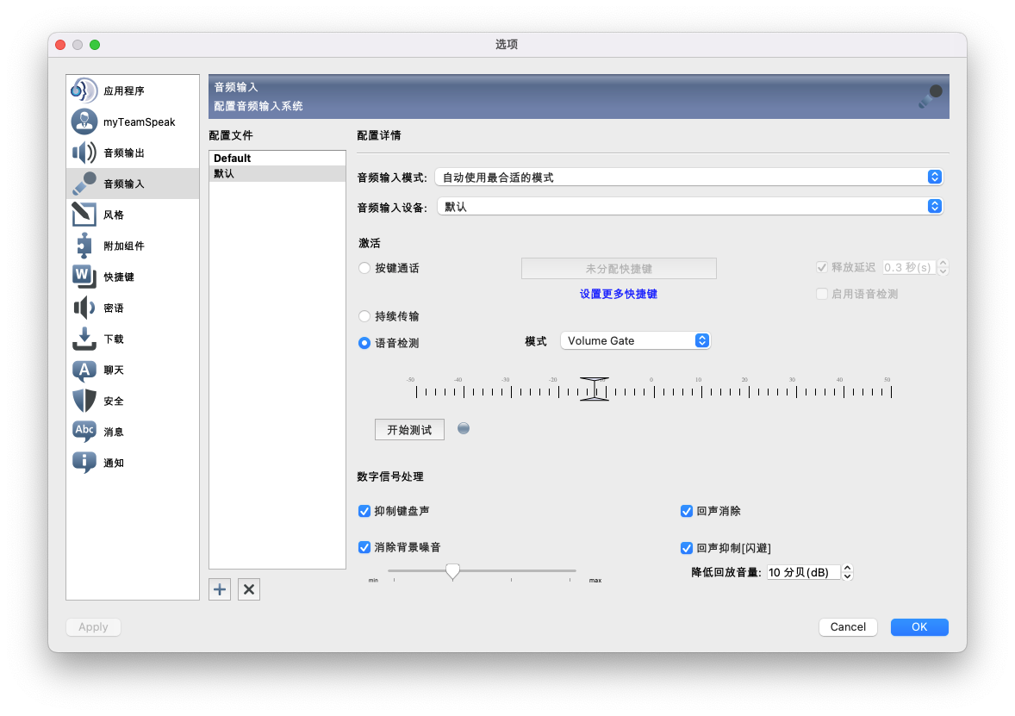This screenshot has height=716, width=1015.
Task: Click the 通知 info bubble icon
Action: (x=84, y=463)
